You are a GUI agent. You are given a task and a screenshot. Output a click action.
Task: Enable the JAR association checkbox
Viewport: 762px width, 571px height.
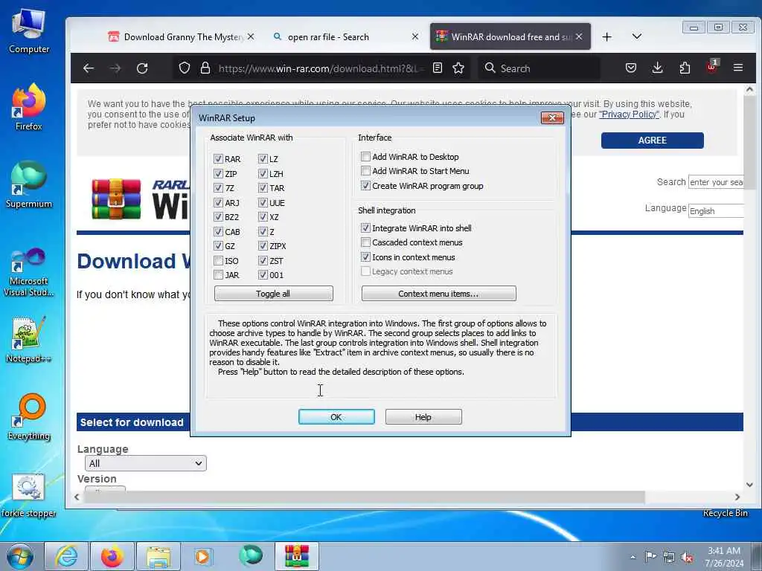point(218,275)
